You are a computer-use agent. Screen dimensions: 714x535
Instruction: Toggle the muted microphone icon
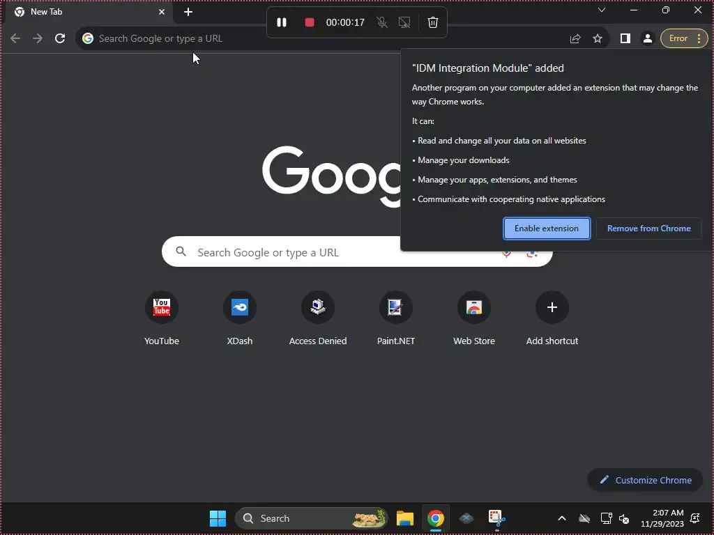tap(382, 22)
